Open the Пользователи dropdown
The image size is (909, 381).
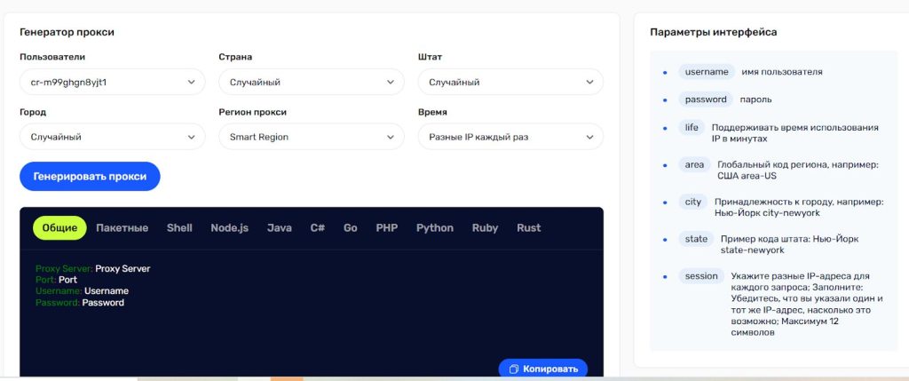(112, 83)
